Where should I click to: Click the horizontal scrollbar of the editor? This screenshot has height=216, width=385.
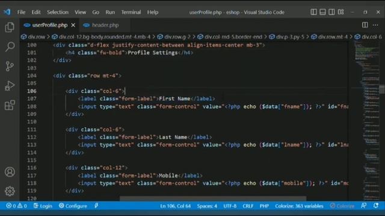click(x=212, y=198)
